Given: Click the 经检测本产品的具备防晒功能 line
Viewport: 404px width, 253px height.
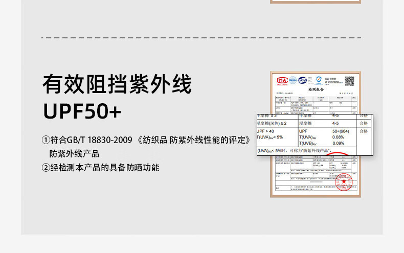Looking at the screenshot, I should tap(105, 168).
